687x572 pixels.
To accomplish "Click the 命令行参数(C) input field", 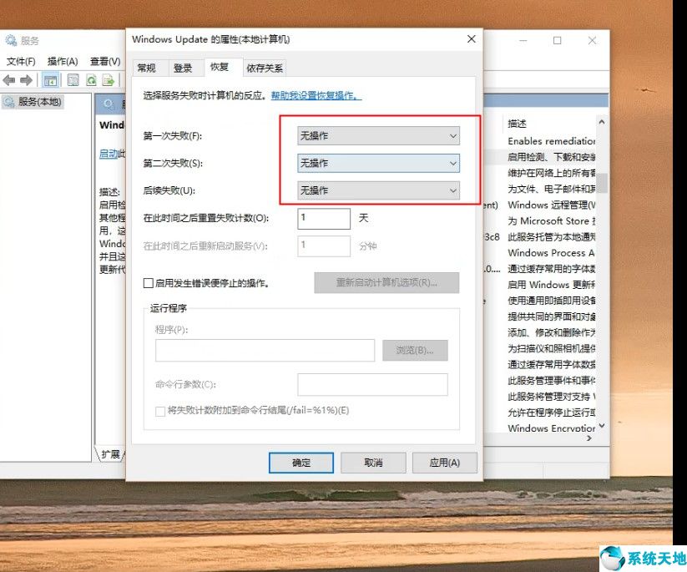I will 372,384.
